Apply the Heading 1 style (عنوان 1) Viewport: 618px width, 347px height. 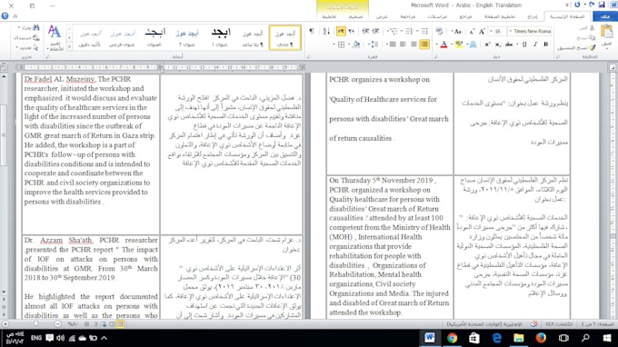[x=220, y=37]
